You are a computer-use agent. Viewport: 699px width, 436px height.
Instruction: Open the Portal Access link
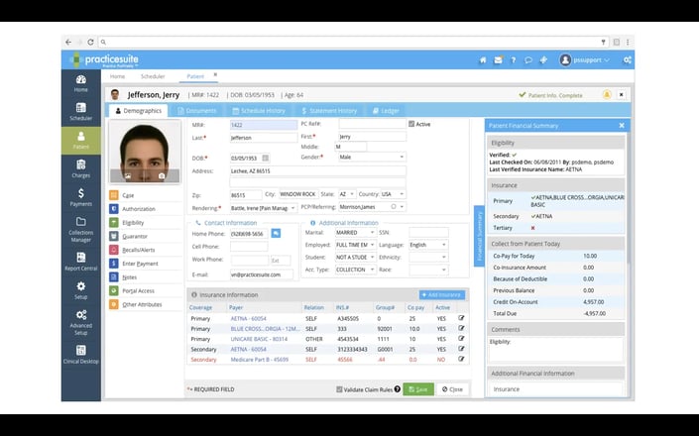138,290
